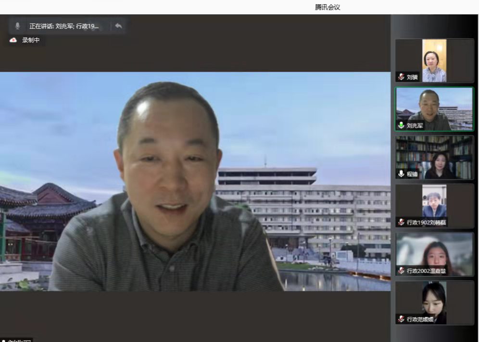479x342 pixels.
Task: Click the muted mic icon on the top participant tile
Action: (x=401, y=77)
